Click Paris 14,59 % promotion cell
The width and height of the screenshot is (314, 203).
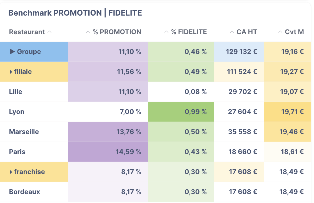pos(128,152)
